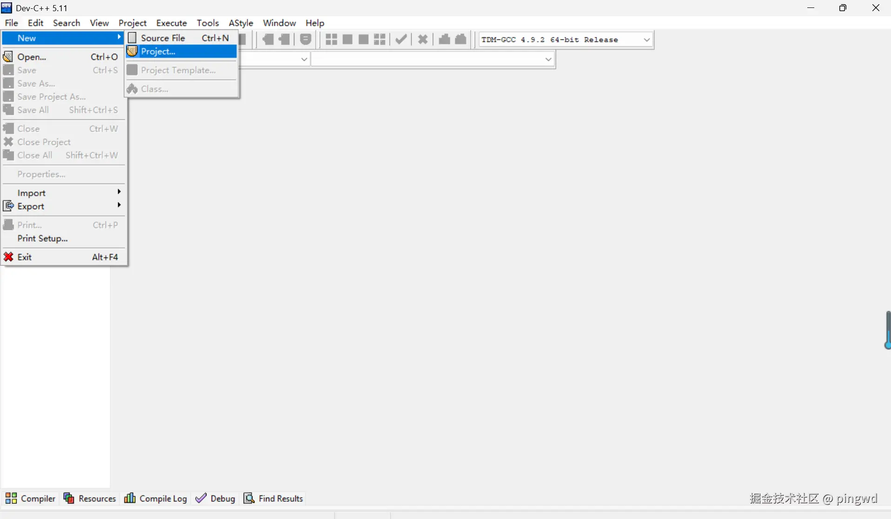Click Save As... in the File menu

point(64,84)
